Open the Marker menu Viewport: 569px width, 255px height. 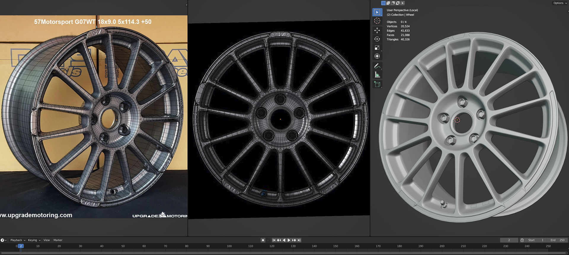pyautogui.click(x=58, y=240)
